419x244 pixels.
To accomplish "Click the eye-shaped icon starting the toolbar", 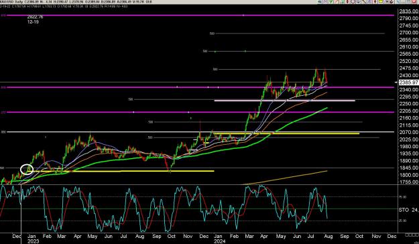I will 320,1.
